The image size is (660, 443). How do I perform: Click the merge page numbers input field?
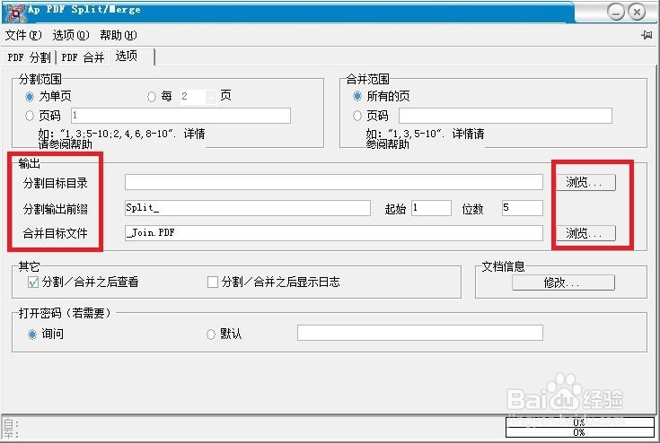pos(506,116)
